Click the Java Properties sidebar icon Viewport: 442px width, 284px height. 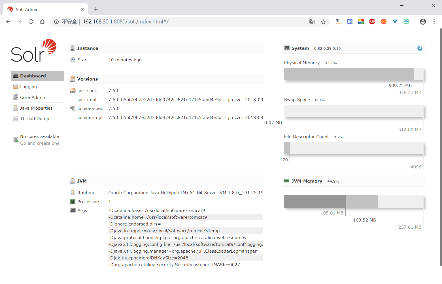[x=16, y=108]
